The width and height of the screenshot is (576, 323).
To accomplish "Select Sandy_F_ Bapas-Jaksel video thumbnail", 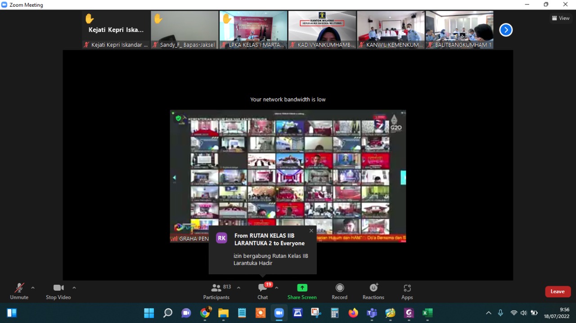I will (x=184, y=30).
